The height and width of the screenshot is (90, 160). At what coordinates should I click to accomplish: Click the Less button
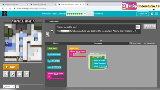(150, 26)
